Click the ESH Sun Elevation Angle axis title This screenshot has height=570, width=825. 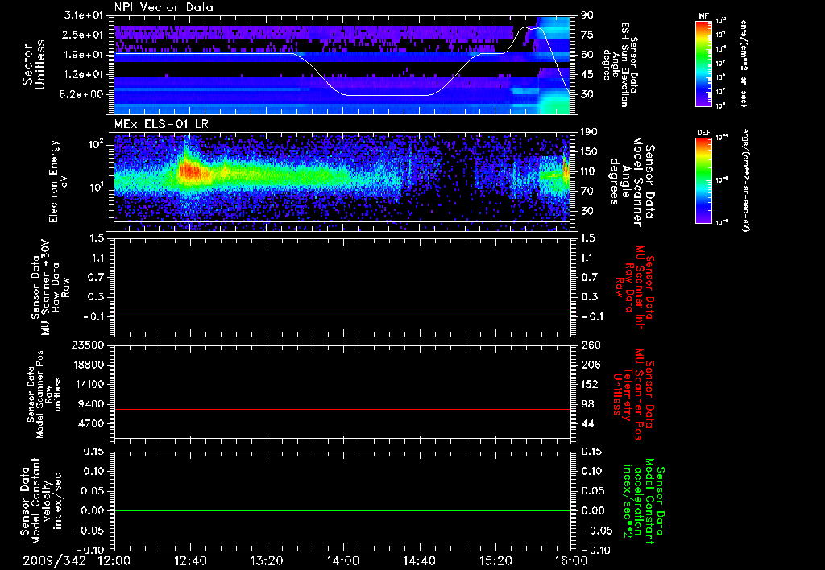(620, 64)
